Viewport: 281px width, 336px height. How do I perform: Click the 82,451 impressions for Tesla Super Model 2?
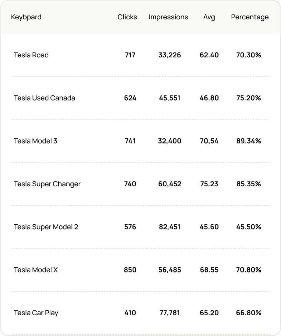(x=169, y=227)
